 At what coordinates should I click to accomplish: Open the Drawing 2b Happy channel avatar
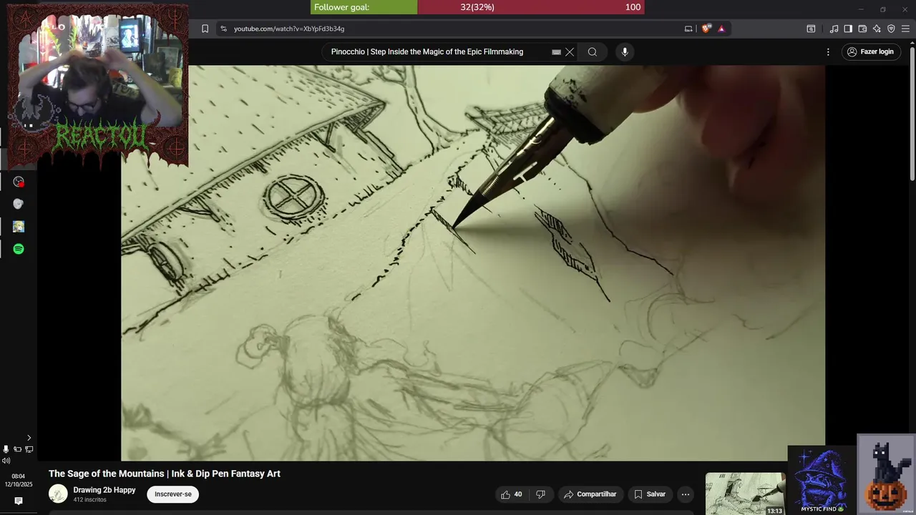pos(58,494)
